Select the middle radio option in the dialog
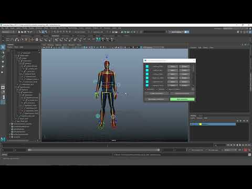Image resolution: width=252 pixels, height=189 pixels. [x=157, y=89]
